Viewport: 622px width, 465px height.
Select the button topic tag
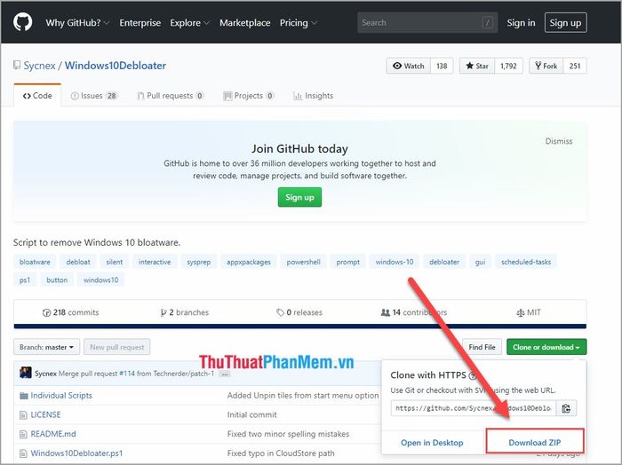point(57,280)
